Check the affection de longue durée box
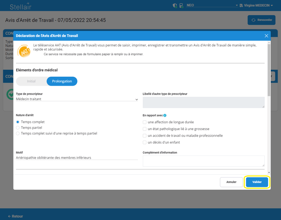The image size is (281, 220). [x=145, y=122]
